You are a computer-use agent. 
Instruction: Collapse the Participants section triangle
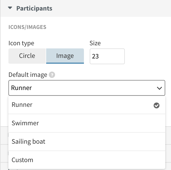click(x=10, y=8)
